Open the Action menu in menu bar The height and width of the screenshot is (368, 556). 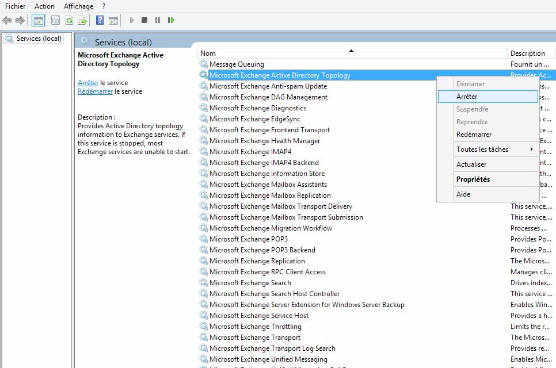point(44,6)
